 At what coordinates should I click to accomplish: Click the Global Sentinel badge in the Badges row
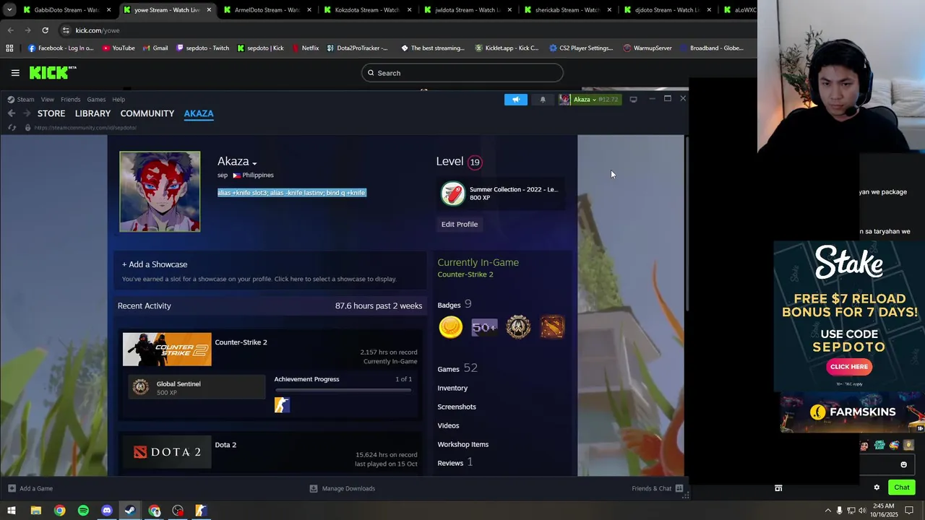[x=518, y=327]
